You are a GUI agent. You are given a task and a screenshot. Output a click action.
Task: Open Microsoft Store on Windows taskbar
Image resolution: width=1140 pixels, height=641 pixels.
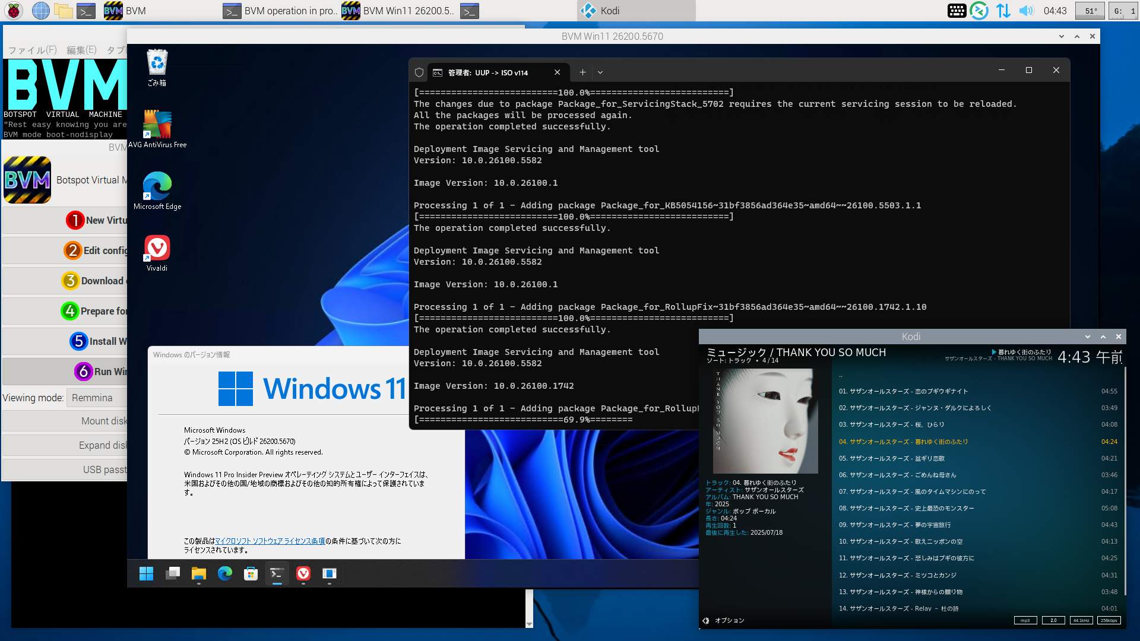pyautogui.click(x=251, y=573)
